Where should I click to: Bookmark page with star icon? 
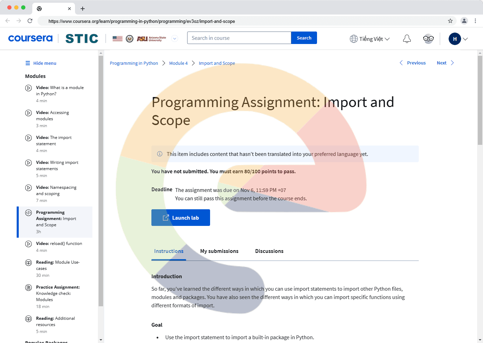coord(450,21)
